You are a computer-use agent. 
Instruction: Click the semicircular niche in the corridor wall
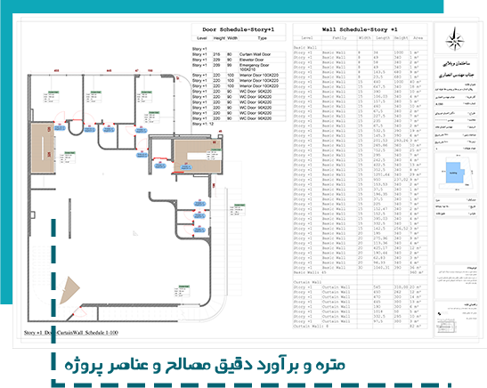click(x=75, y=128)
